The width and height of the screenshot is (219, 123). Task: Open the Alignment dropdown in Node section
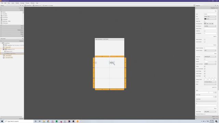point(210,57)
